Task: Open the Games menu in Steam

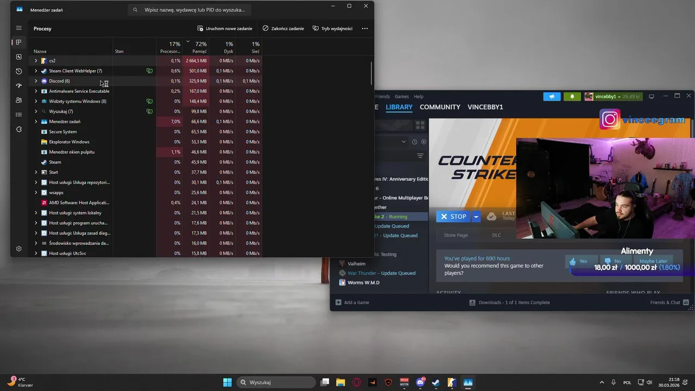Action: [x=402, y=97]
